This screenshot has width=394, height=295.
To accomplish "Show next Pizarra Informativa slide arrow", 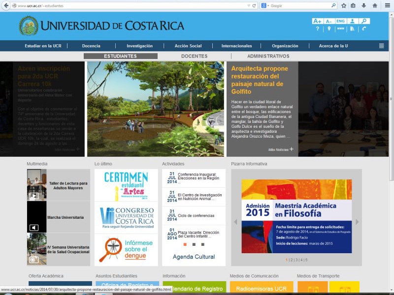I will [x=357, y=222].
